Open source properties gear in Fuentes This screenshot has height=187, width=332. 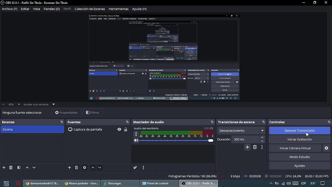click(x=85, y=168)
